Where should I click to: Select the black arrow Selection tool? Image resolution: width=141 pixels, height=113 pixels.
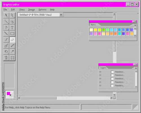point(6,16)
